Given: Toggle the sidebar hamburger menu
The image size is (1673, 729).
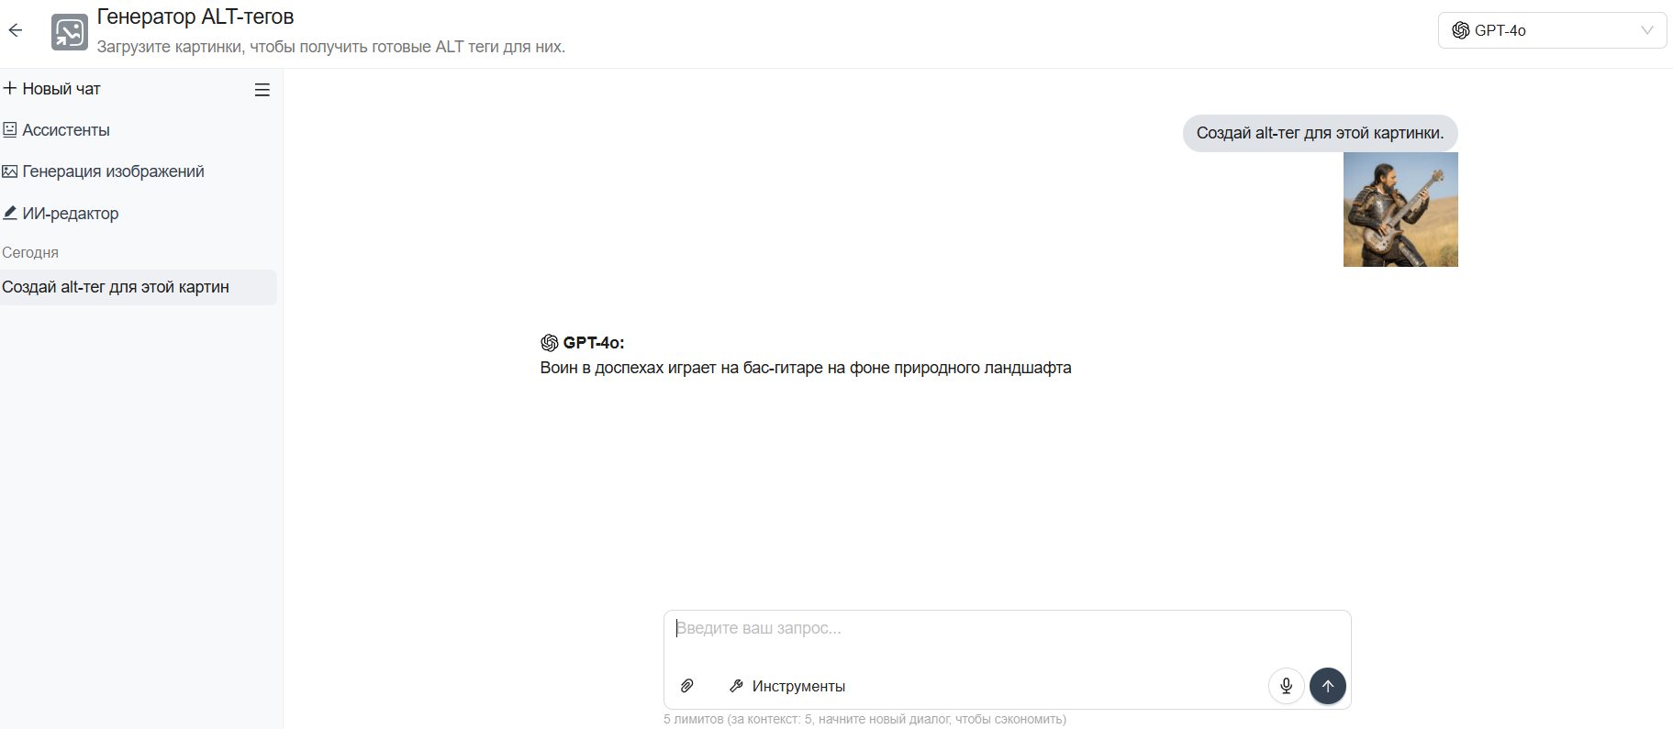Looking at the screenshot, I should [262, 90].
